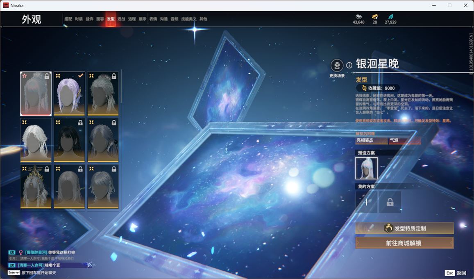Click the Esc 返回 back button
The height and width of the screenshot is (279, 474).
pyautogui.click(x=456, y=273)
